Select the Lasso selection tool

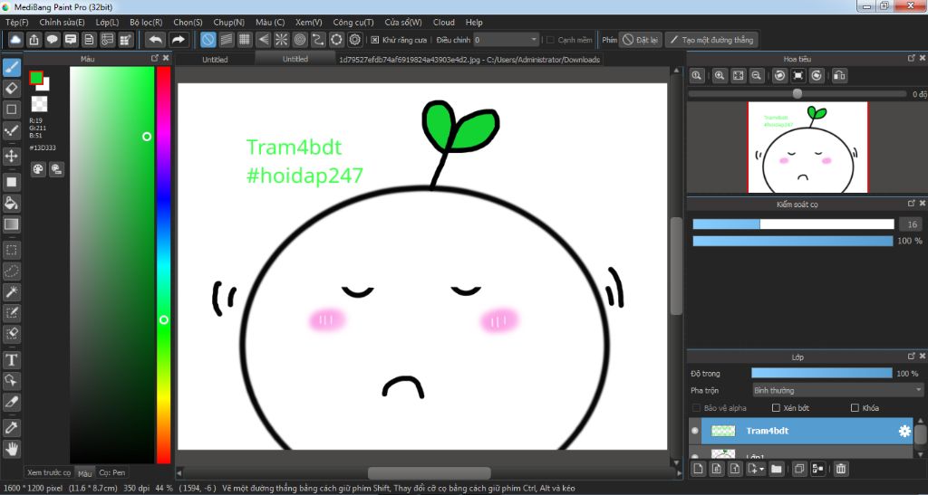pos(12,271)
